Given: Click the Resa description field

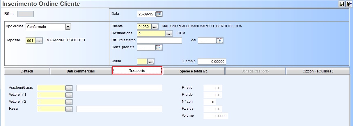Looking at the screenshot, I should pos(119,109).
